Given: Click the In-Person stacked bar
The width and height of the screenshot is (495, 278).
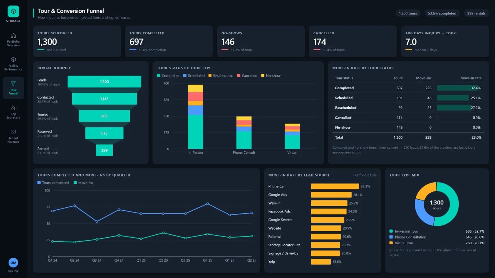Looking at the screenshot, I should [x=196, y=117].
